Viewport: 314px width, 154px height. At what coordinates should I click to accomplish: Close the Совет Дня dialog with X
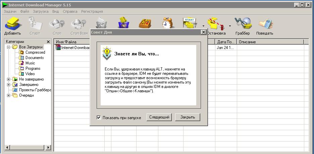coord(203,32)
